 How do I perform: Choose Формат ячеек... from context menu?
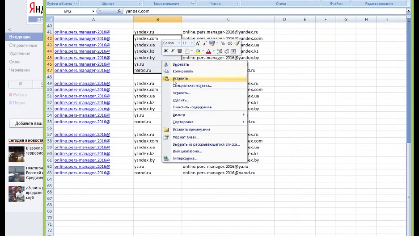pyautogui.click(x=205, y=137)
